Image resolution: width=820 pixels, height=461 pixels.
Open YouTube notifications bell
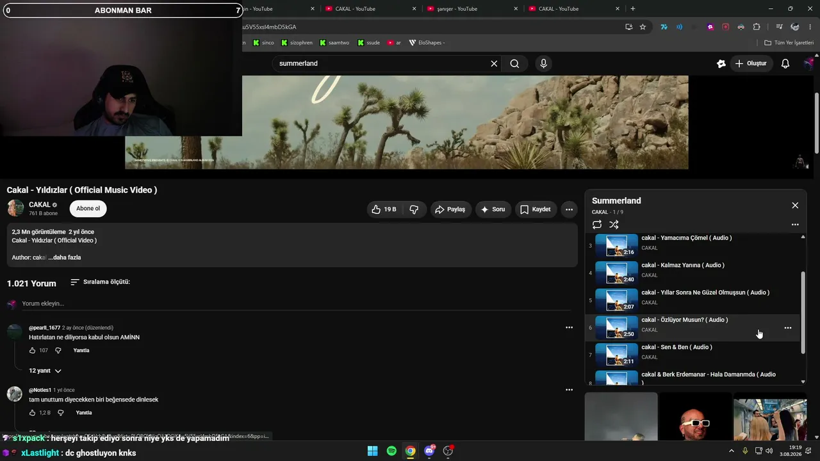(785, 63)
